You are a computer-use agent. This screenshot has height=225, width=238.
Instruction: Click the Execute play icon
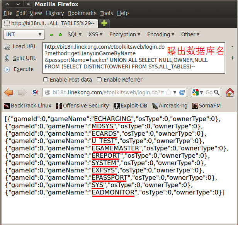[7, 70]
